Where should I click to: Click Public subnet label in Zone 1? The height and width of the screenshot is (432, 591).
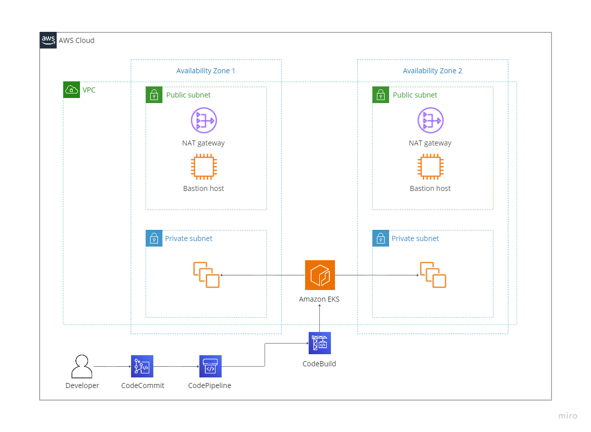pyautogui.click(x=188, y=95)
